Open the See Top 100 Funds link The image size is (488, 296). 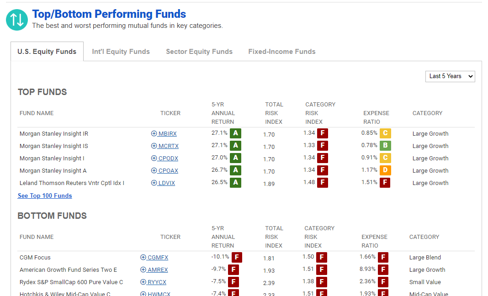pyautogui.click(x=45, y=196)
